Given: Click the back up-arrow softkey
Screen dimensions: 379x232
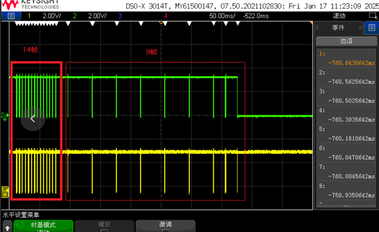Looking at the screenshot, I should (7, 227).
